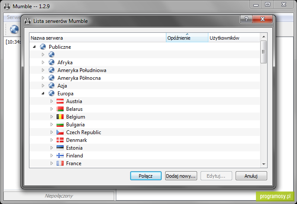The height and width of the screenshot is (204, 297).
Task: Click the server list scrollbar down arrow
Action: point(264,164)
